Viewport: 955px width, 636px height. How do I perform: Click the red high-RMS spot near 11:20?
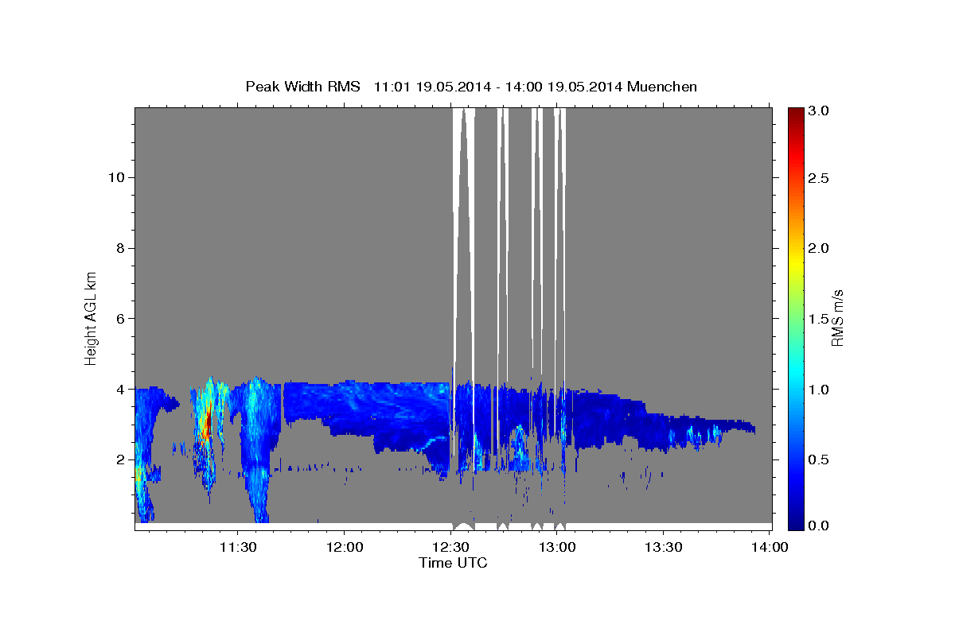tap(207, 424)
